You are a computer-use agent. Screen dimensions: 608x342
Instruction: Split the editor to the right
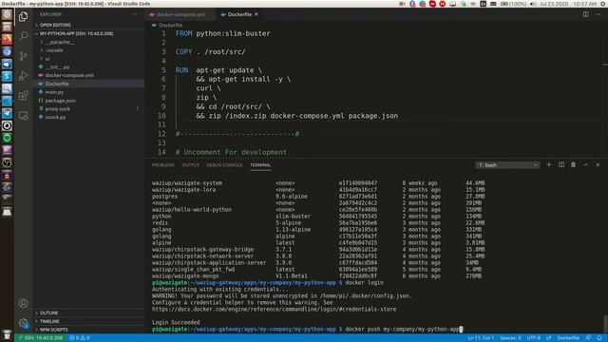pyautogui.click(x=585, y=14)
